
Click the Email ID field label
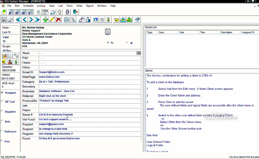tap(28, 72)
